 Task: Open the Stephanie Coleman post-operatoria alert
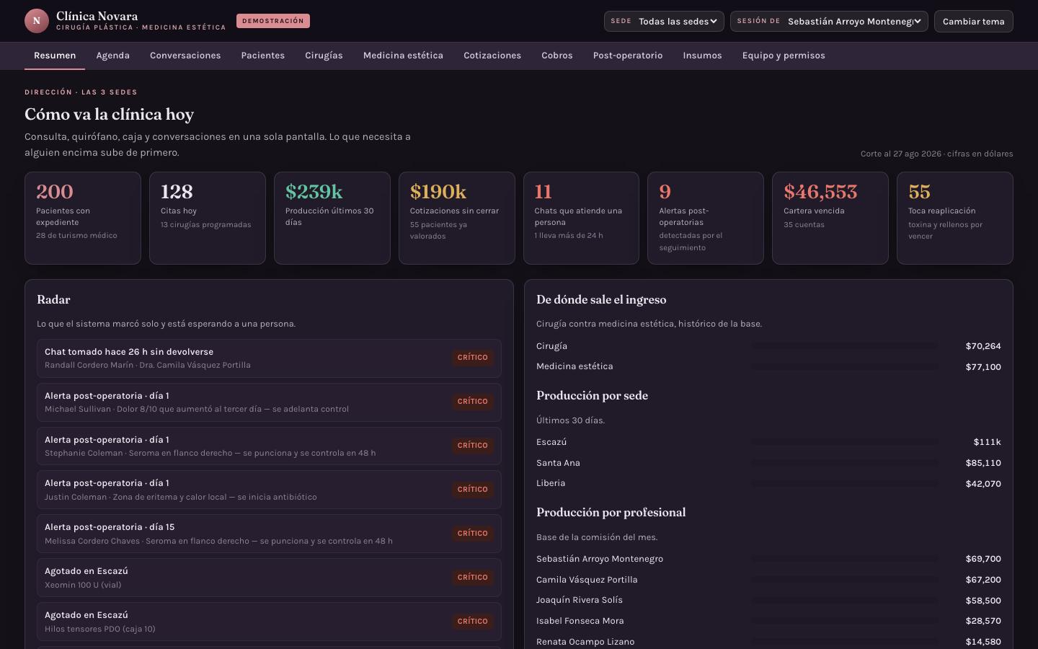[269, 446]
